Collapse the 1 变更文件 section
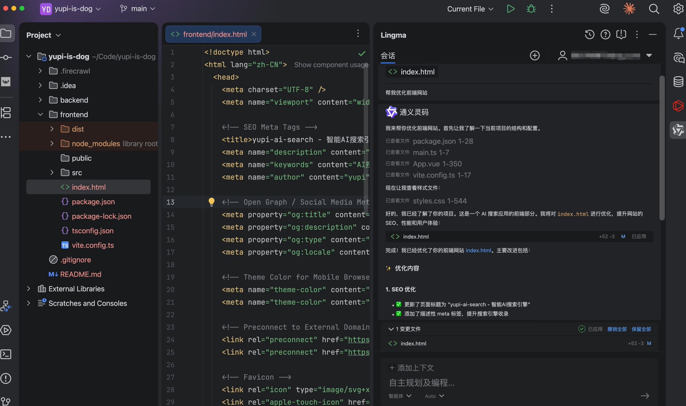The width and height of the screenshot is (686, 406). 391,329
